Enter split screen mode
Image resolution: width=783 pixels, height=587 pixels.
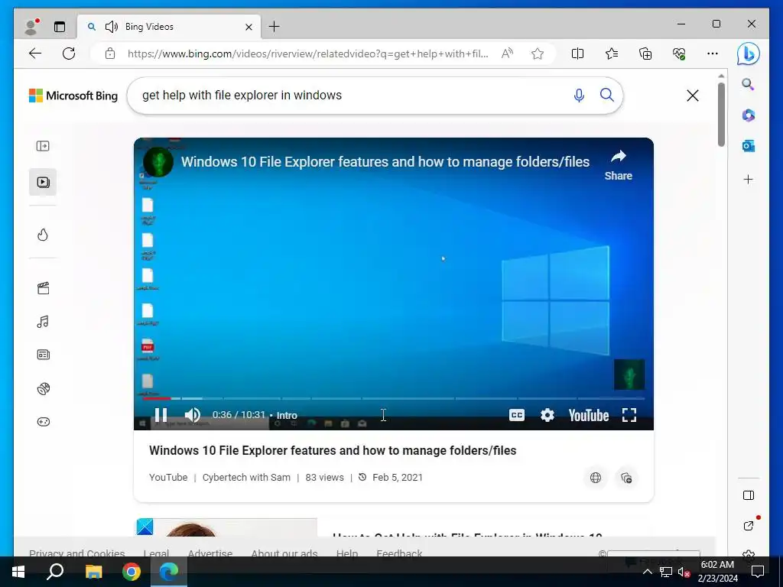point(577,54)
